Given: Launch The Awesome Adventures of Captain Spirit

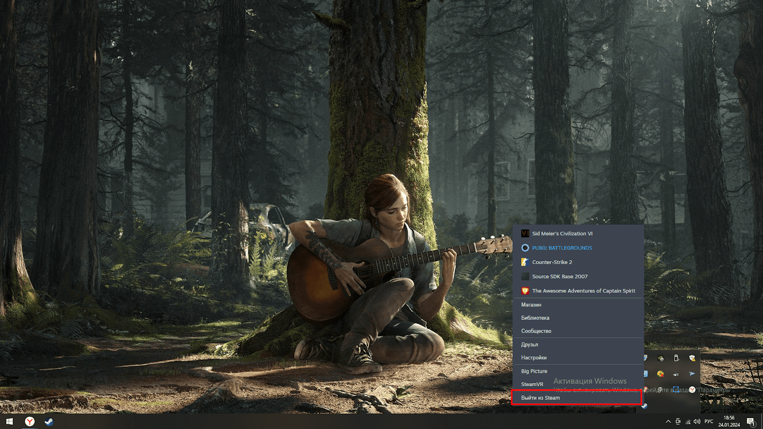Looking at the screenshot, I should tap(578, 291).
